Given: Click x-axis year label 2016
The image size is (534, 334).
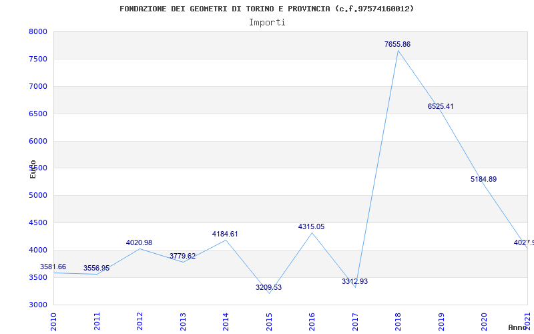Looking at the screenshot, I should (x=312, y=322).
